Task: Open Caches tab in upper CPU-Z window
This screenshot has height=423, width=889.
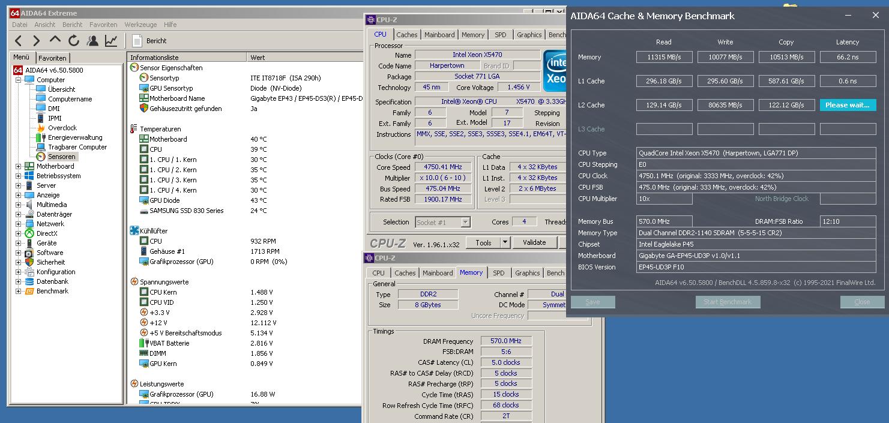Action: click(407, 35)
